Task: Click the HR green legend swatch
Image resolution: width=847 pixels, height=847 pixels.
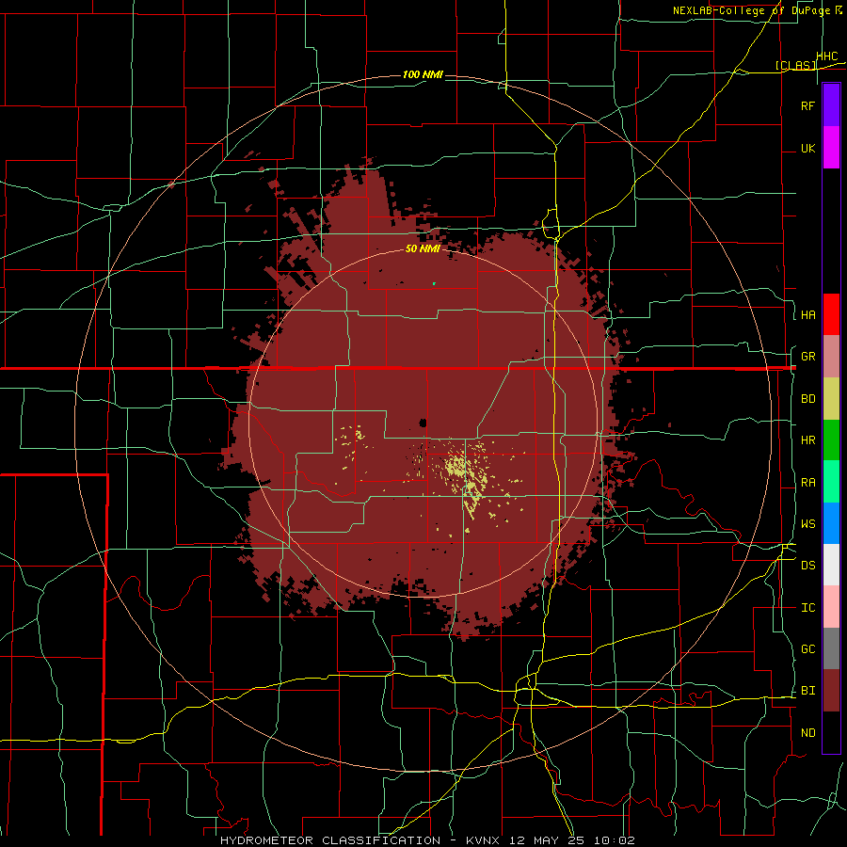Action: pos(831,440)
